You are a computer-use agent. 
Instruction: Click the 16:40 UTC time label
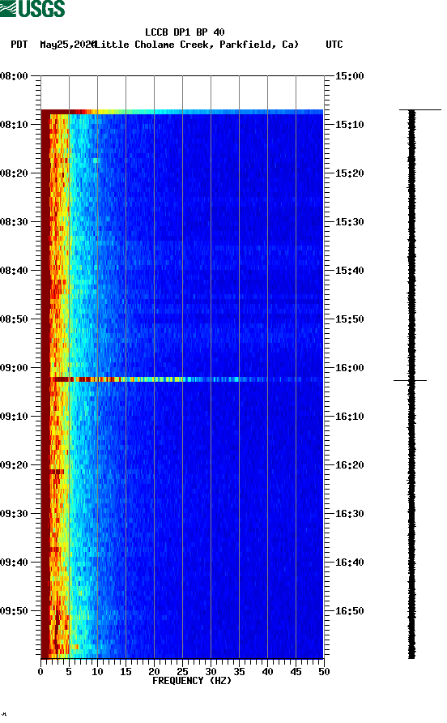point(349,563)
